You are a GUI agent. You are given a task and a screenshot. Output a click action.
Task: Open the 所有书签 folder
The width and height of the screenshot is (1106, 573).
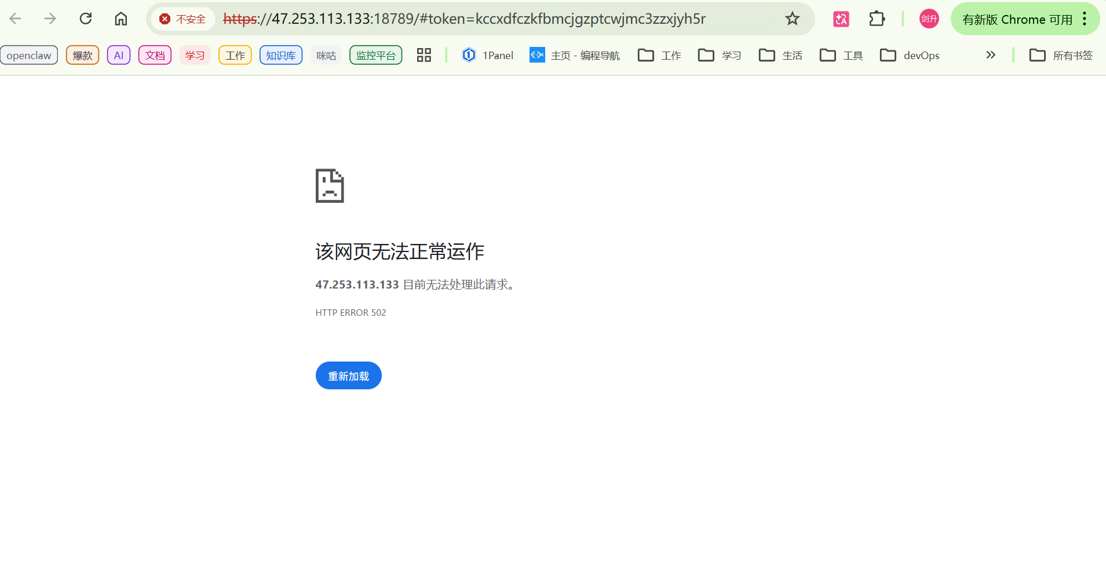(x=1061, y=55)
